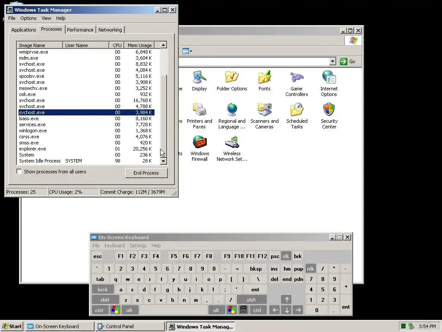This screenshot has width=442, height=332.
Task: Click the application menu key on keyboard
Action: (x=243, y=310)
